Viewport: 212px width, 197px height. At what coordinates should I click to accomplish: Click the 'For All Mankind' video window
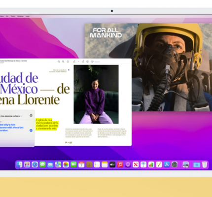point(148,67)
